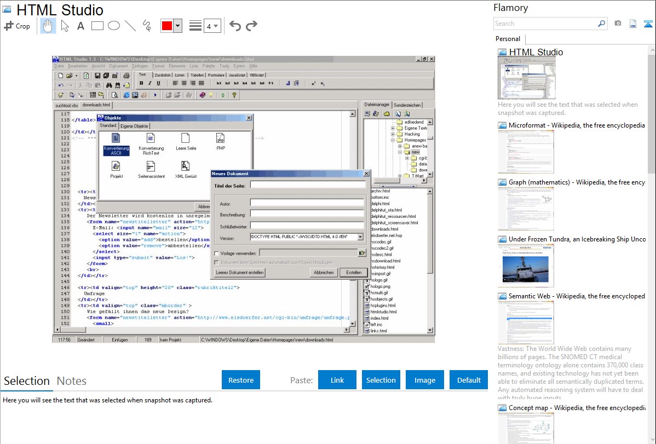Switch to the Notes tab
The image size is (656, 444).
pos(72,381)
